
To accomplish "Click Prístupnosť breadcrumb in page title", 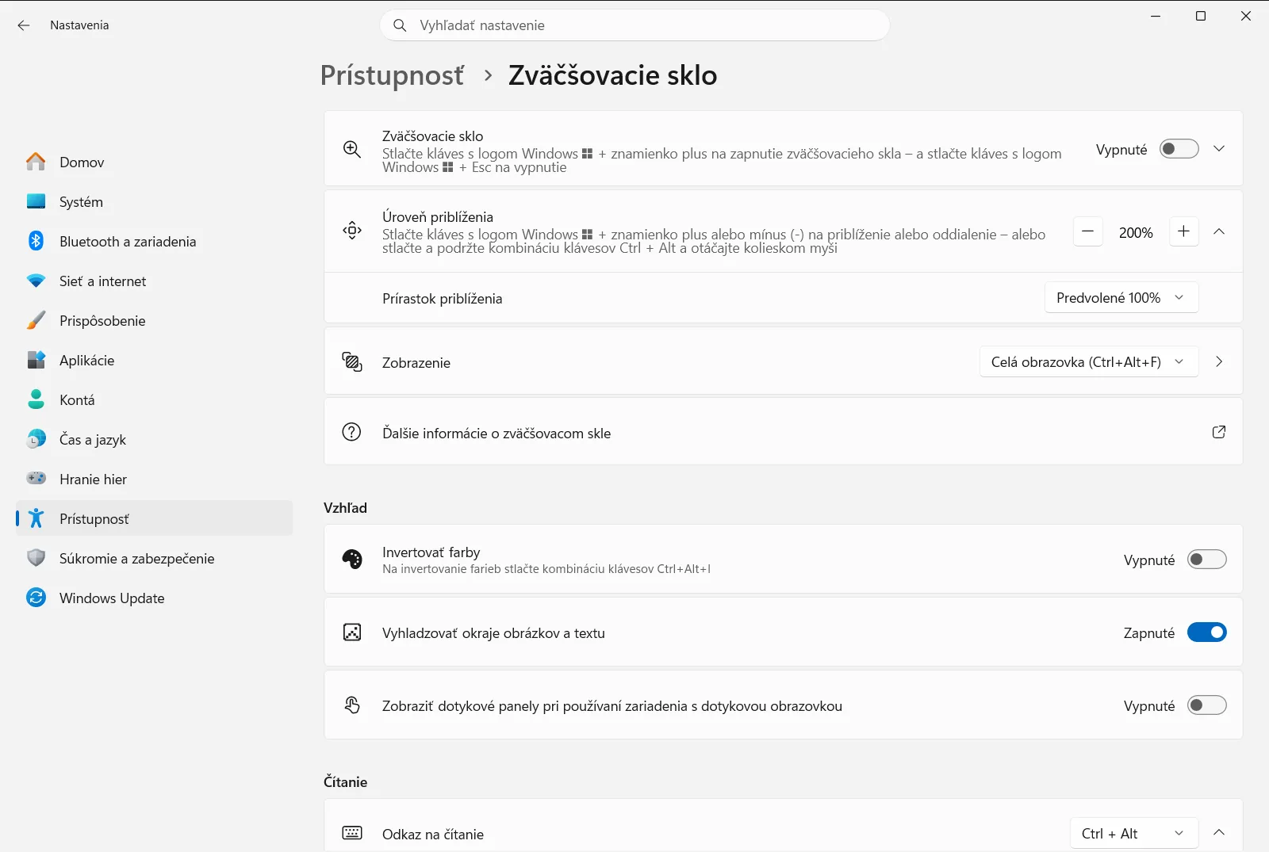I will [x=393, y=75].
